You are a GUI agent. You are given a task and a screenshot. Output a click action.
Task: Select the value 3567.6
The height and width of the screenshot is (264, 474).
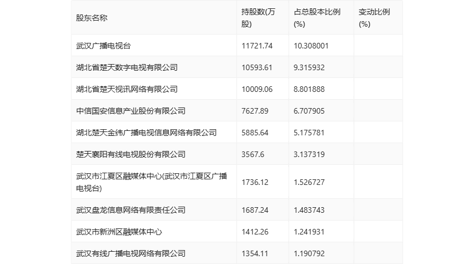253,154
